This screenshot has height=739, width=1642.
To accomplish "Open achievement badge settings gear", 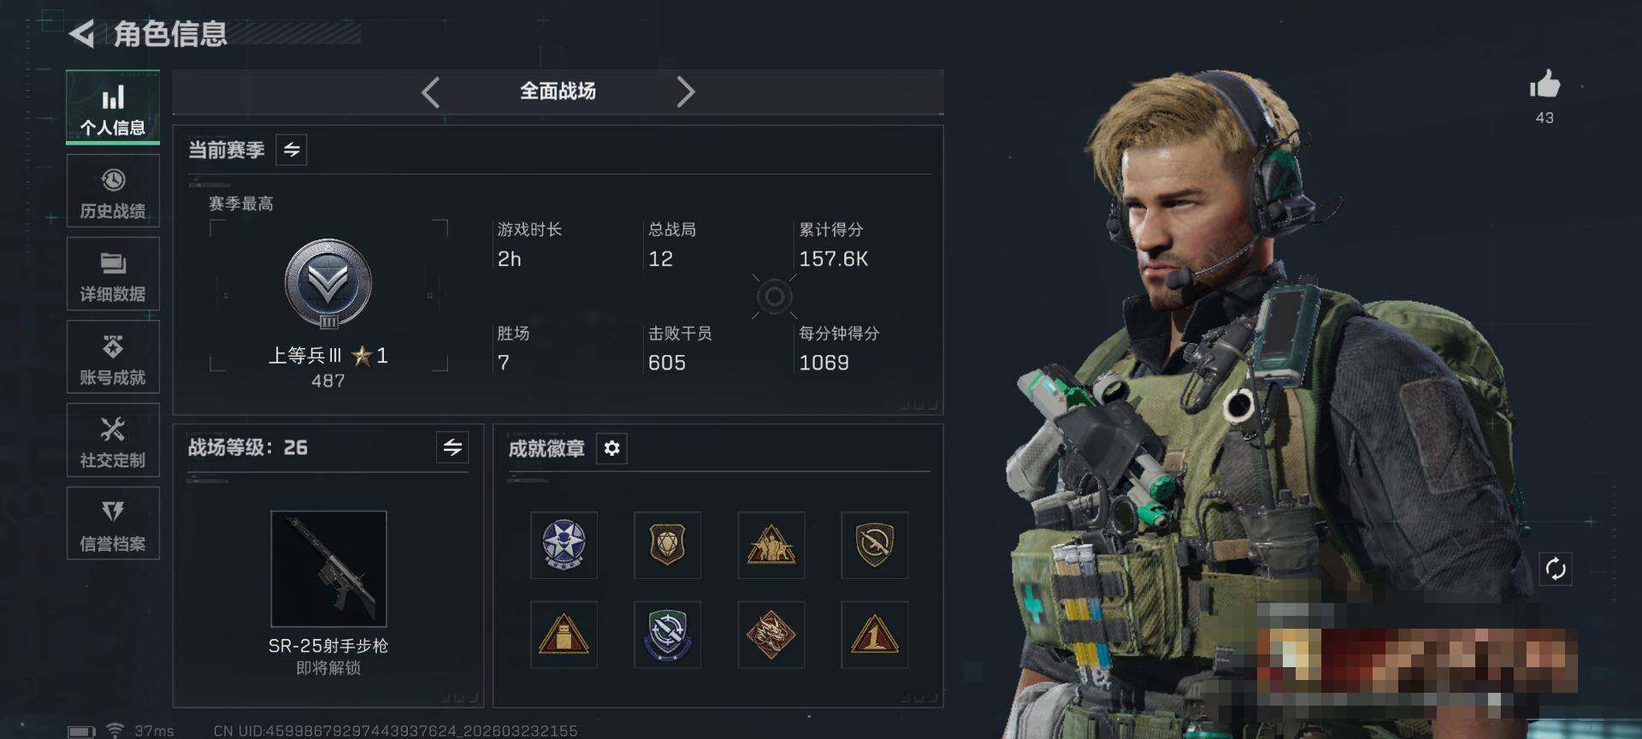I will pyautogui.click(x=611, y=448).
